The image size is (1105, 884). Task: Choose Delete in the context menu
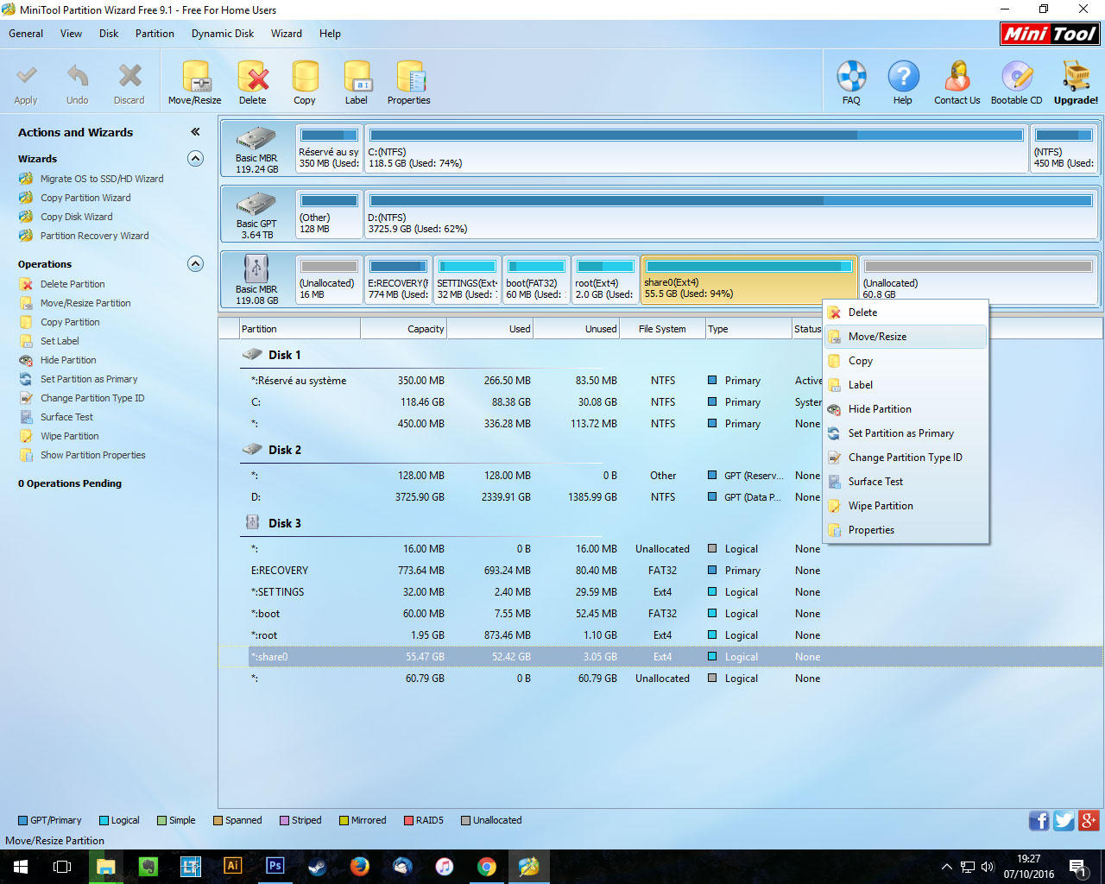point(905,313)
